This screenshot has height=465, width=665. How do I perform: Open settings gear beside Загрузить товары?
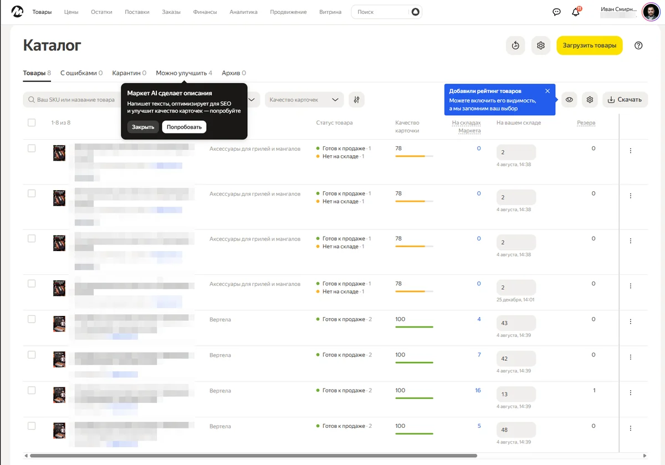pyautogui.click(x=541, y=45)
